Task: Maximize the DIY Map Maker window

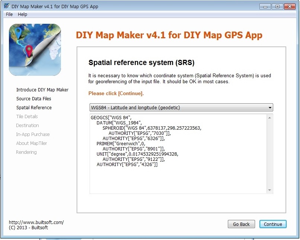Action: (x=277, y=7)
